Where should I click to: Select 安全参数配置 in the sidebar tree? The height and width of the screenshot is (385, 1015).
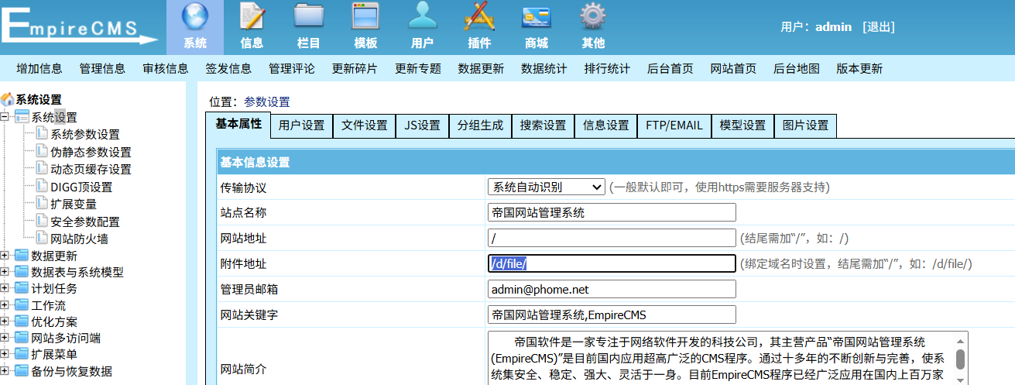tap(85, 222)
